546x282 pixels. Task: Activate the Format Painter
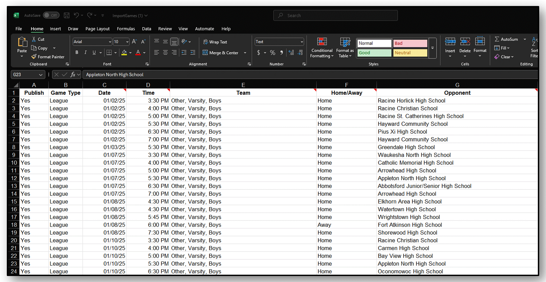[x=48, y=57]
